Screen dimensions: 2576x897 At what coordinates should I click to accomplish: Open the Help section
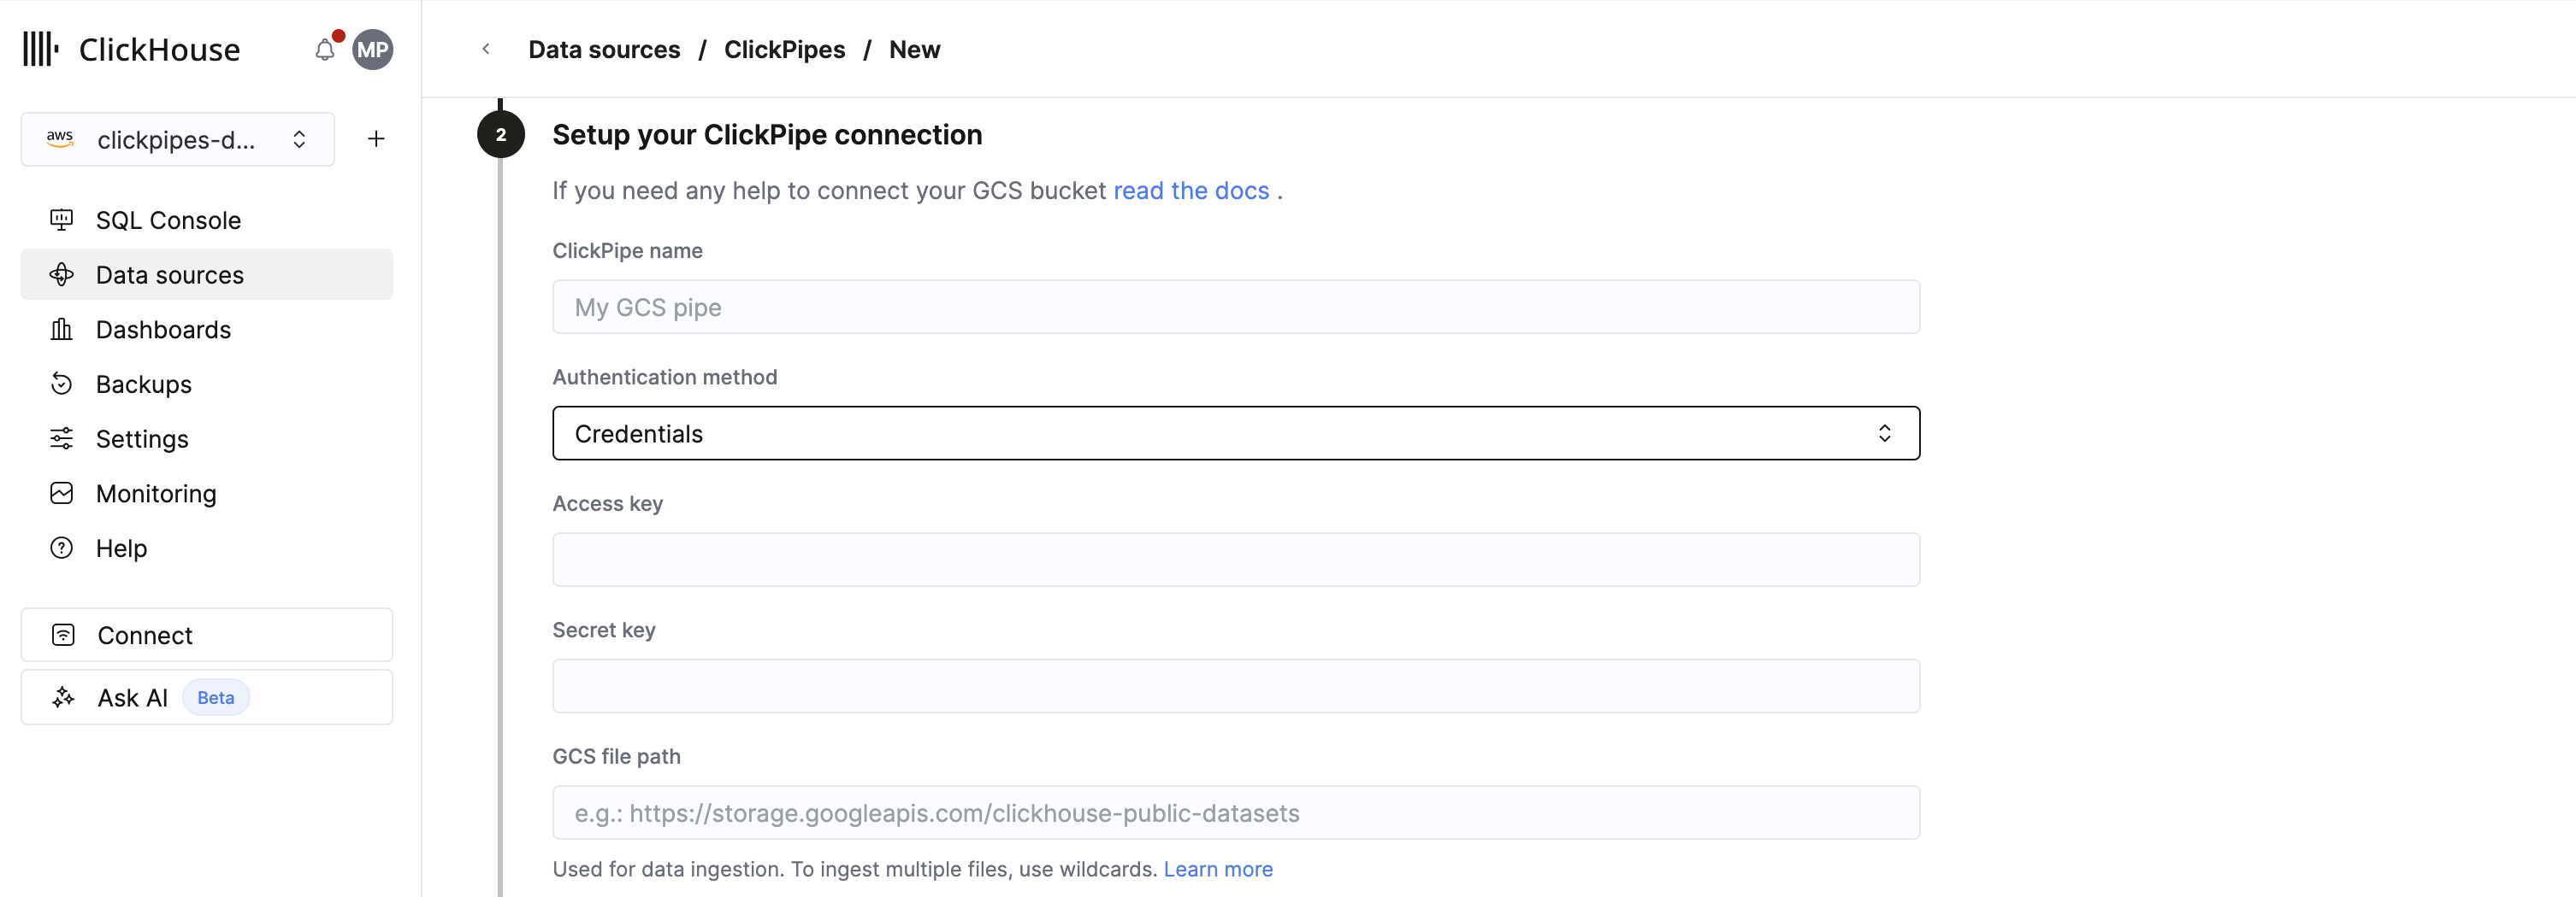click(x=121, y=548)
